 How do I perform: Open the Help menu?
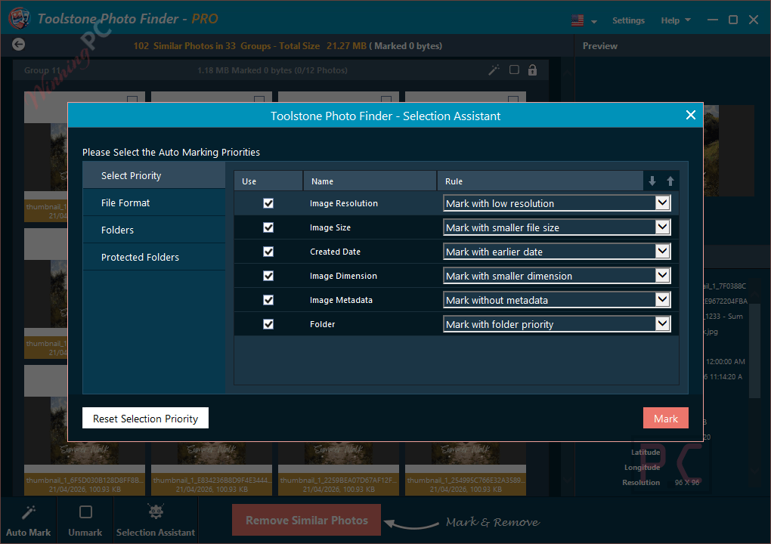pos(676,20)
